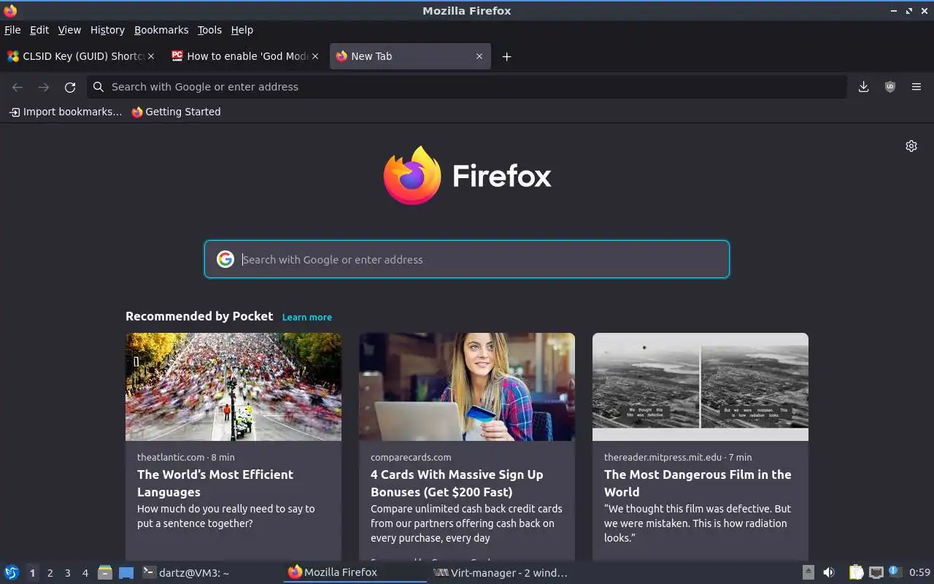This screenshot has width=934, height=584.
Task: Open the History menu
Action: 107,30
